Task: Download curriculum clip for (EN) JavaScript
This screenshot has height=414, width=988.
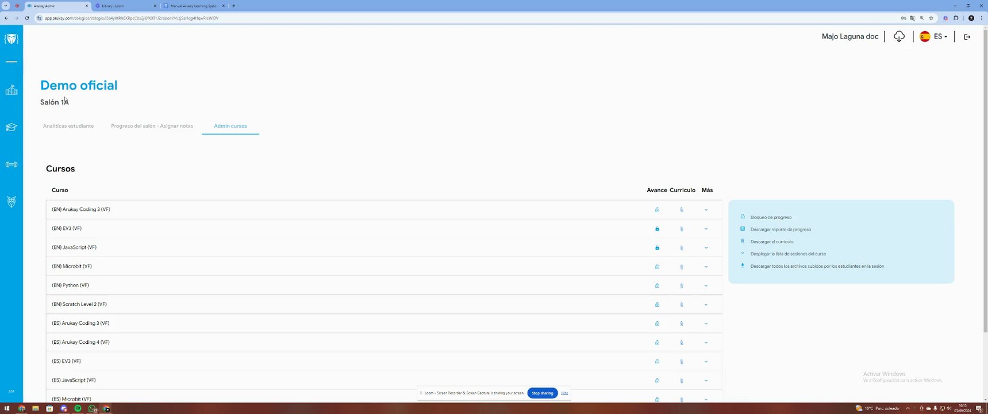Action: pyautogui.click(x=682, y=248)
